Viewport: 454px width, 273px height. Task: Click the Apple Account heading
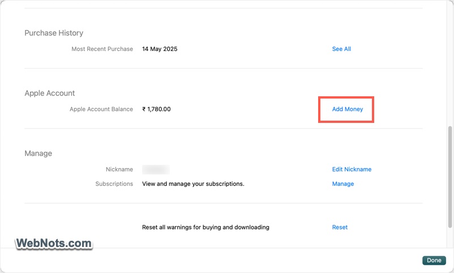(49, 93)
